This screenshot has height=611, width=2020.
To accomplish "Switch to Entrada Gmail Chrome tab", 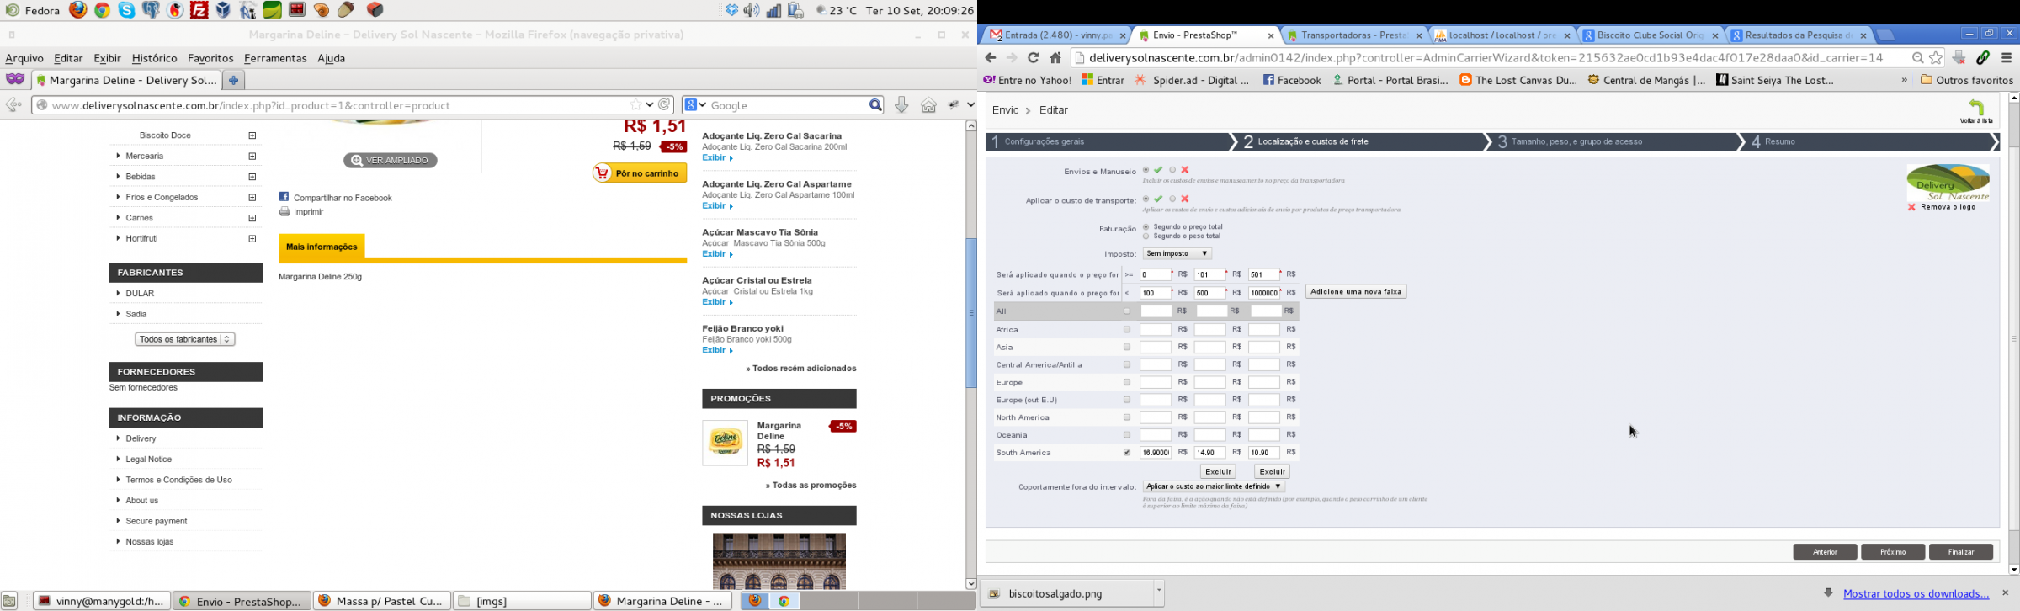I will click(x=1057, y=35).
